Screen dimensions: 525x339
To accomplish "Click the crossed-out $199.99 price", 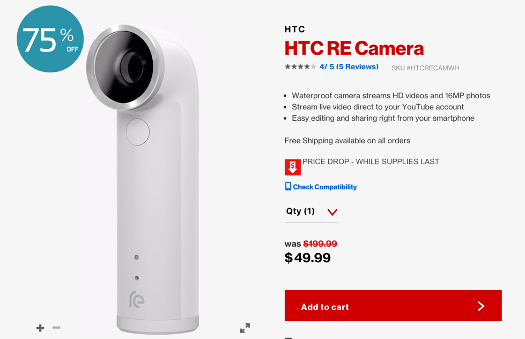I will point(320,244).
